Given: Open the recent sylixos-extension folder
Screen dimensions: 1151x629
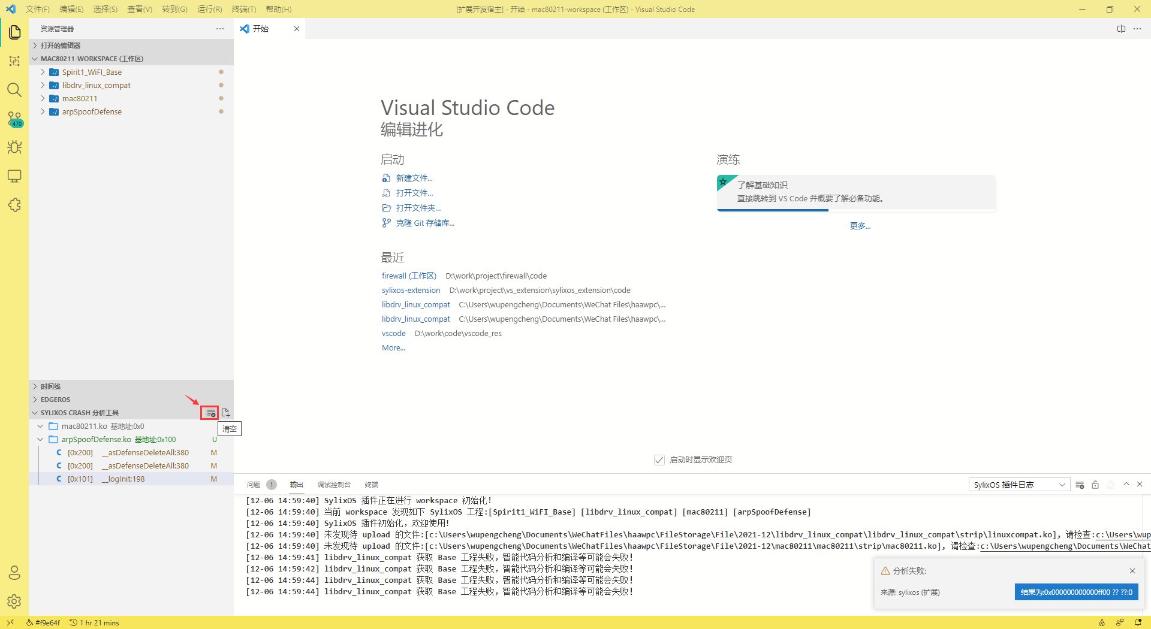Looking at the screenshot, I should [x=411, y=290].
